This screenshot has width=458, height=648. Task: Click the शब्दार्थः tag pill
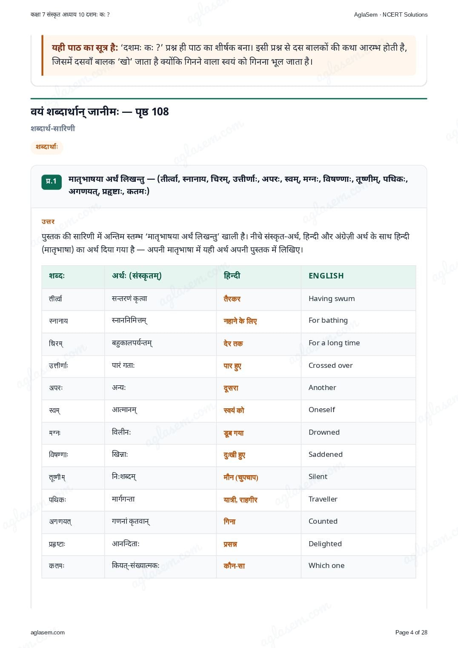[47, 147]
